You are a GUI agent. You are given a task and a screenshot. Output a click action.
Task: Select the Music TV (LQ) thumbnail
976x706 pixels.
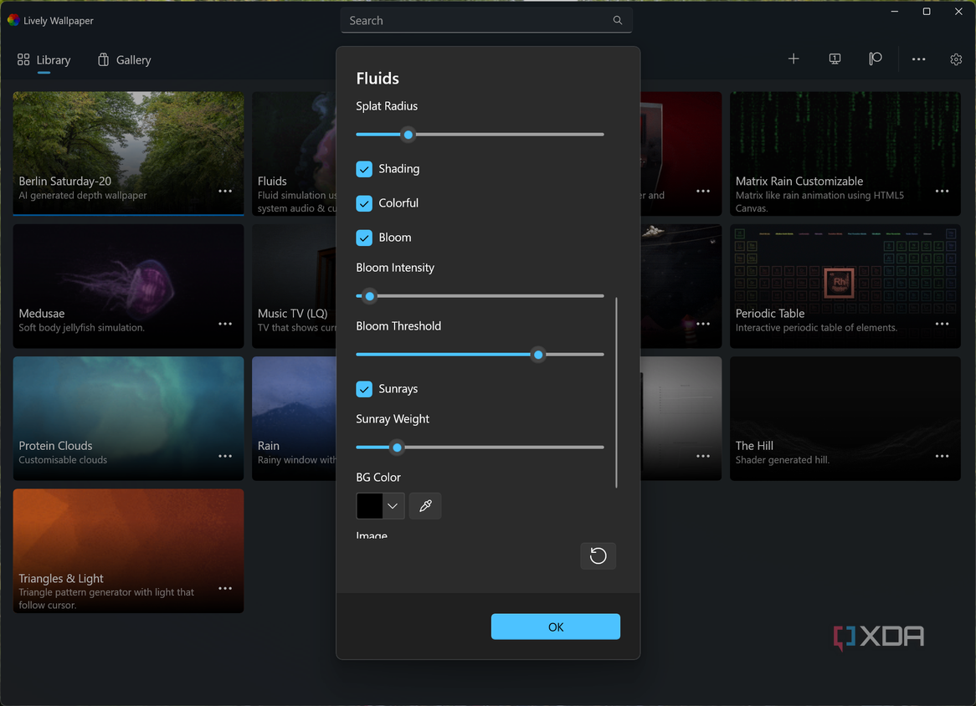295,286
